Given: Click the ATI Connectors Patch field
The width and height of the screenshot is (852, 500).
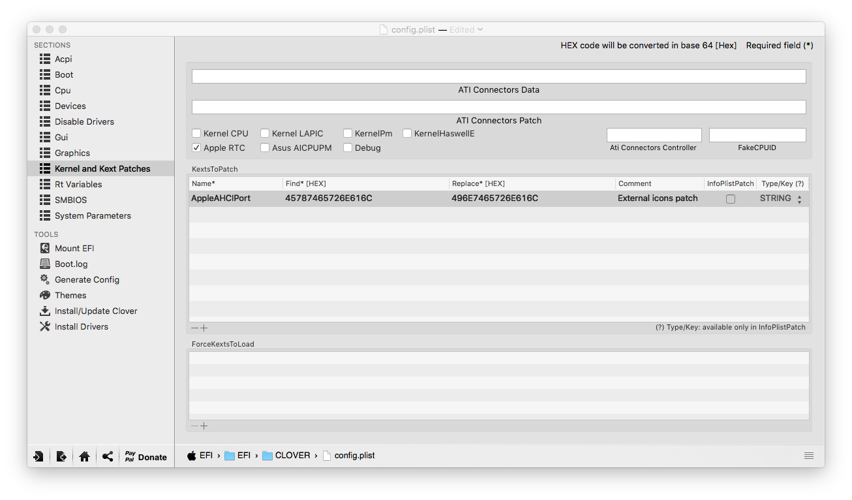Looking at the screenshot, I should coord(498,107).
